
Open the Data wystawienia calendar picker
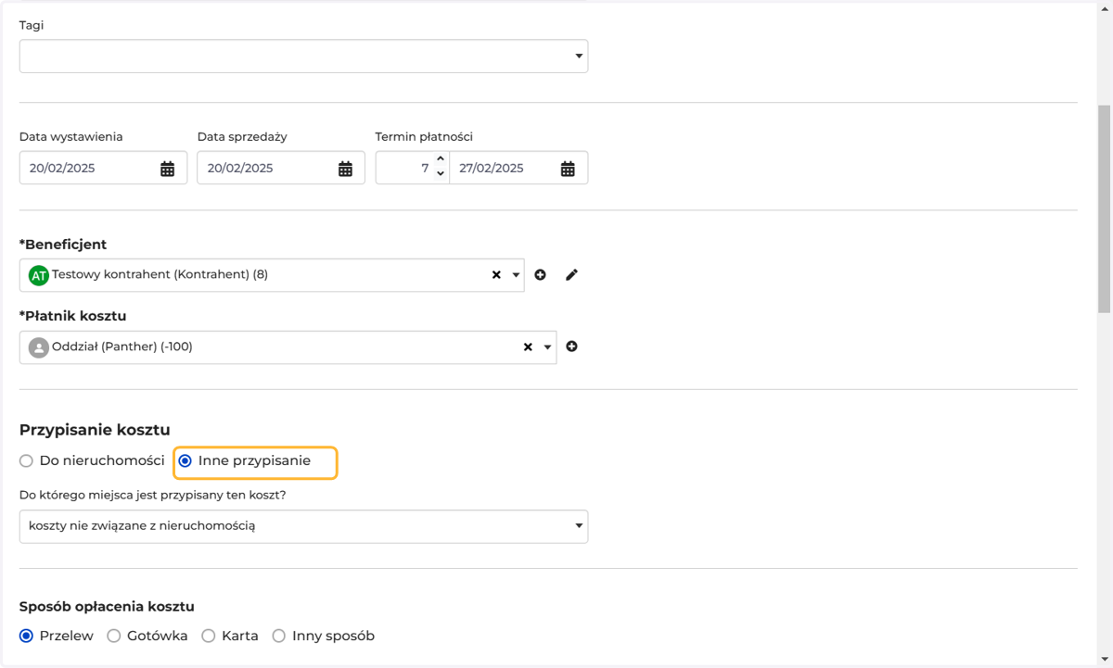(x=168, y=169)
